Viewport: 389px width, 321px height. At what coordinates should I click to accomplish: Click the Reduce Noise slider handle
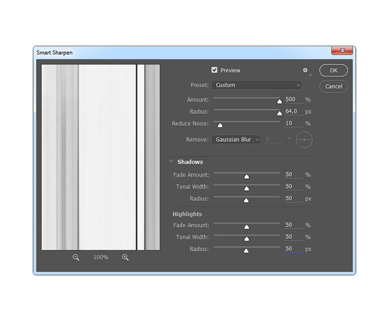(220, 125)
